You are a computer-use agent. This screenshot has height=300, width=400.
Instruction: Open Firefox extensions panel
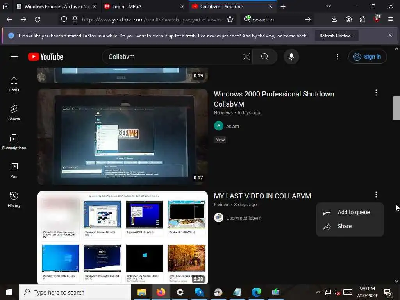click(x=362, y=20)
